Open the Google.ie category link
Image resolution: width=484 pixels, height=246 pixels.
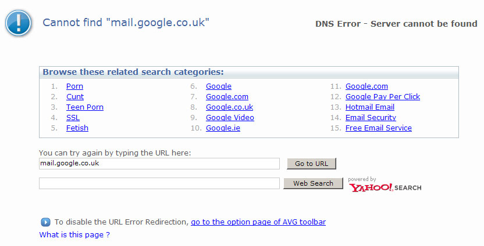tap(223, 128)
